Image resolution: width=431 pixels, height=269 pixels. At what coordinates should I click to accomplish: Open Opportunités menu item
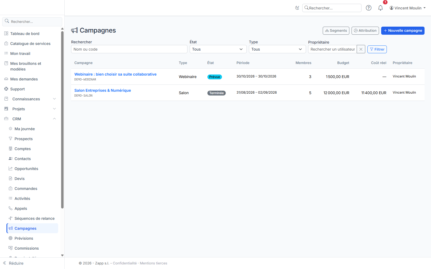(x=26, y=169)
